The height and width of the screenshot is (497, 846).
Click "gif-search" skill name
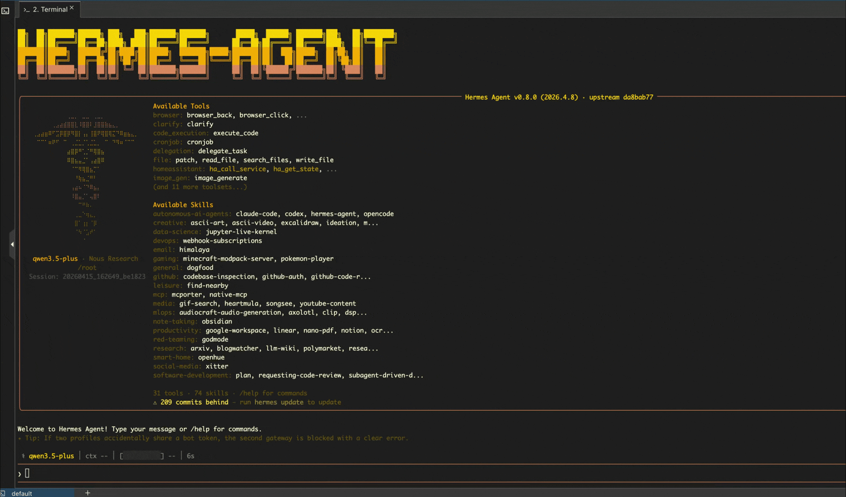click(198, 304)
